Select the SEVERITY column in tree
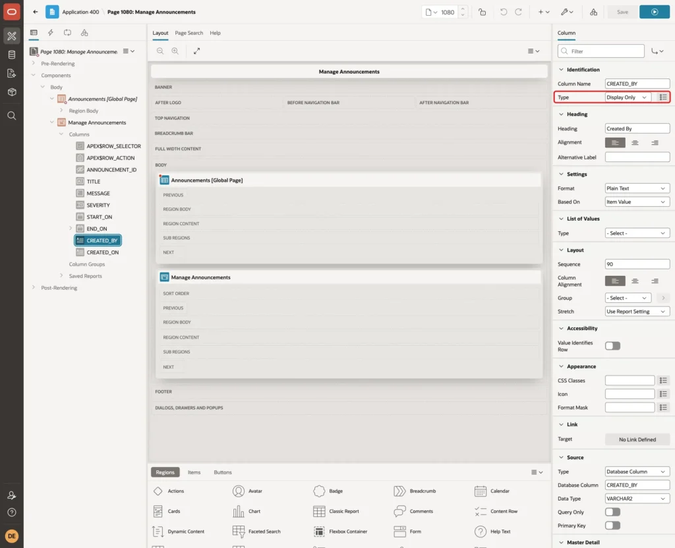This screenshot has width=675, height=548. coord(98,205)
